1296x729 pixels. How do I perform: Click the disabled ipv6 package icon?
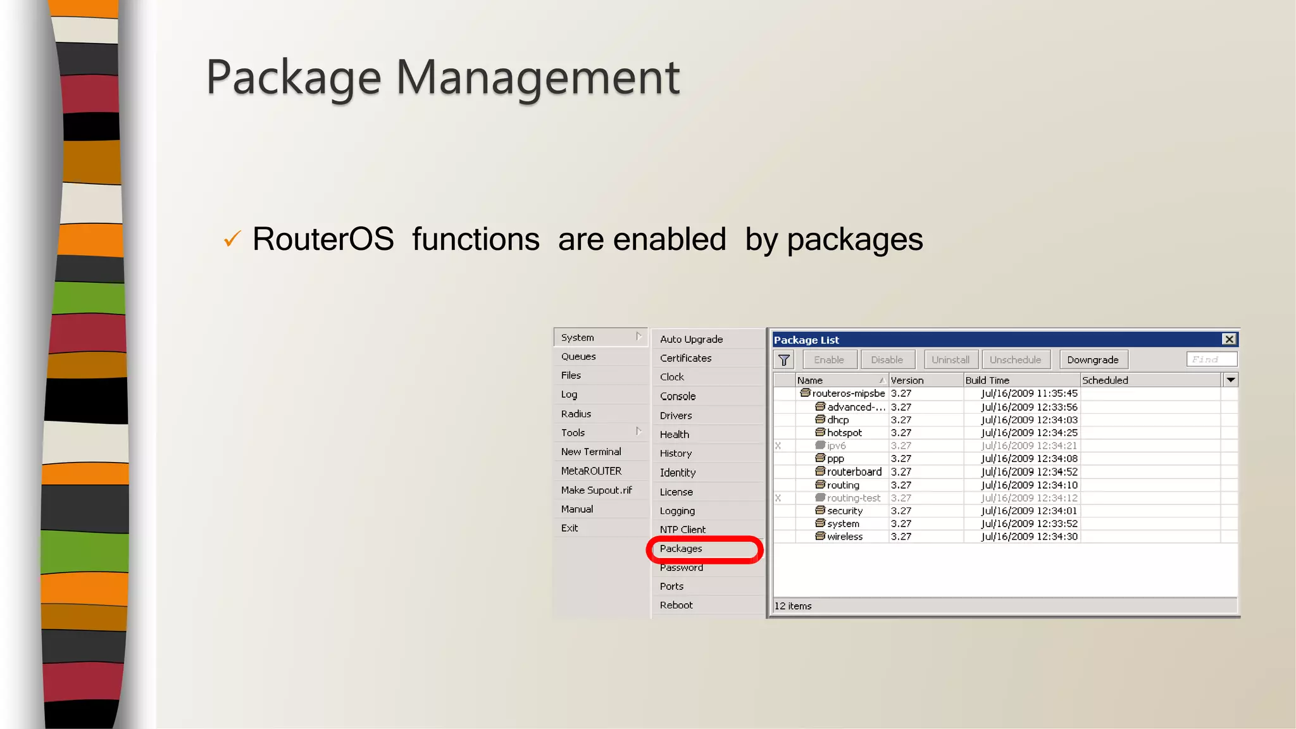pos(820,445)
